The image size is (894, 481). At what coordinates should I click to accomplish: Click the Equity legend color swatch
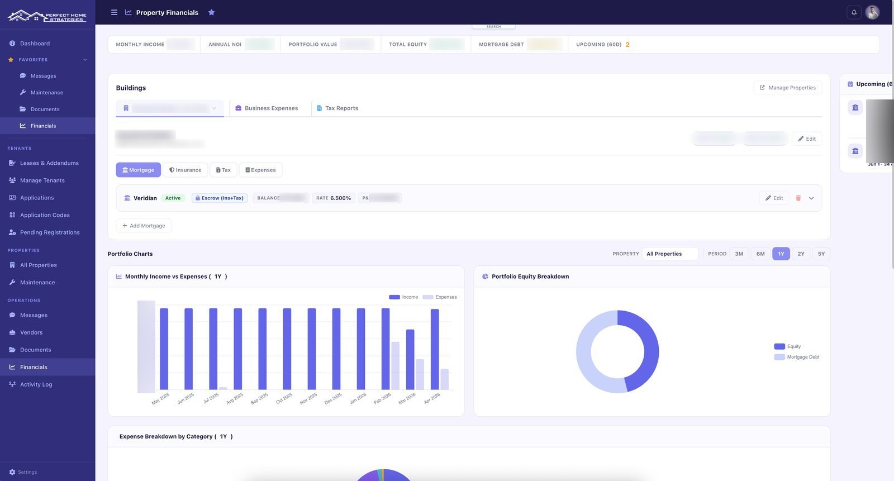[x=779, y=346]
